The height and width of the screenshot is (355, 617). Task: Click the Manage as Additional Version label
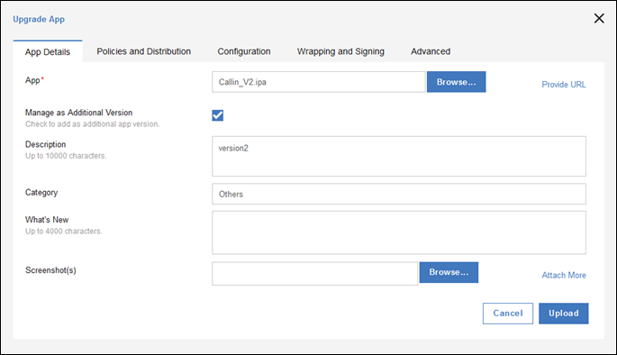(78, 113)
